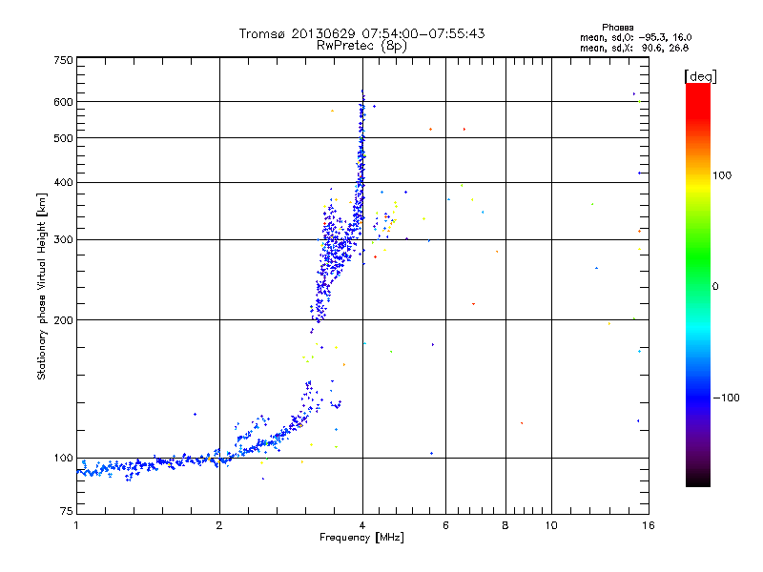Click the '[deg]' colorbar unit label
The image size is (763, 572).
tap(700, 76)
